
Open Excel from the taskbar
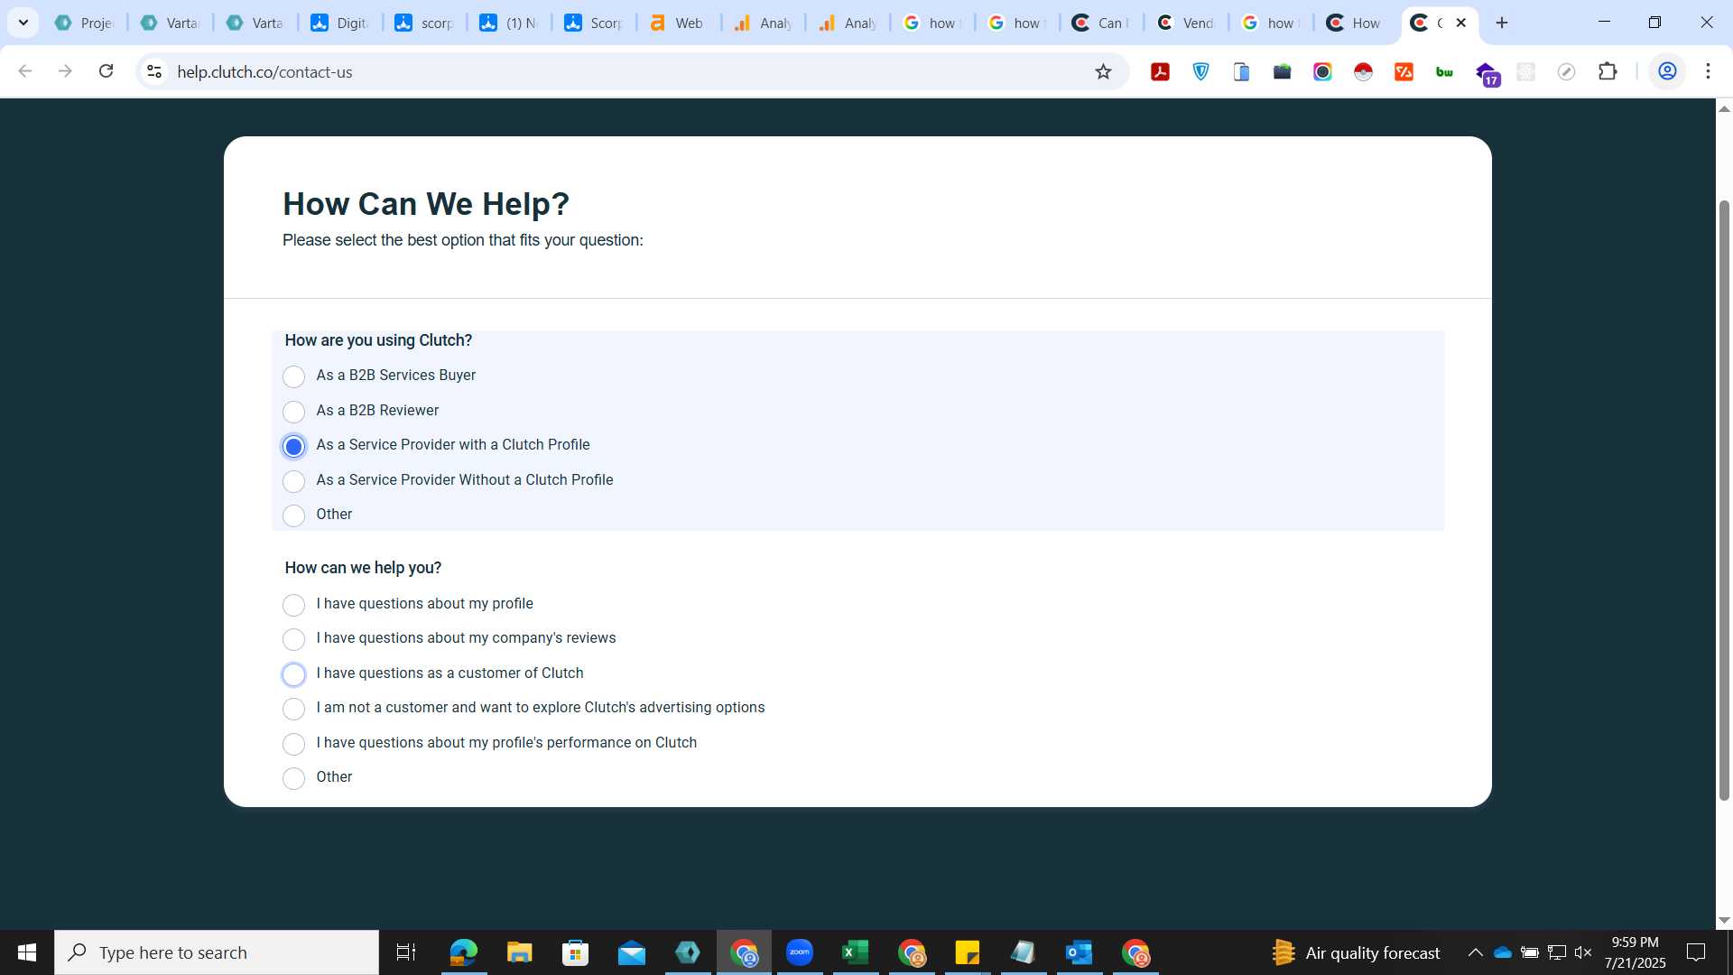point(856,952)
